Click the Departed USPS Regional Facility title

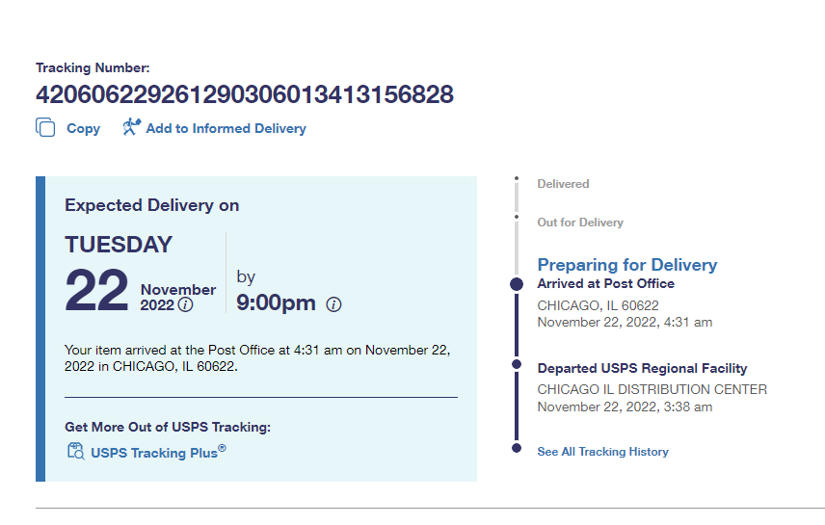642,368
